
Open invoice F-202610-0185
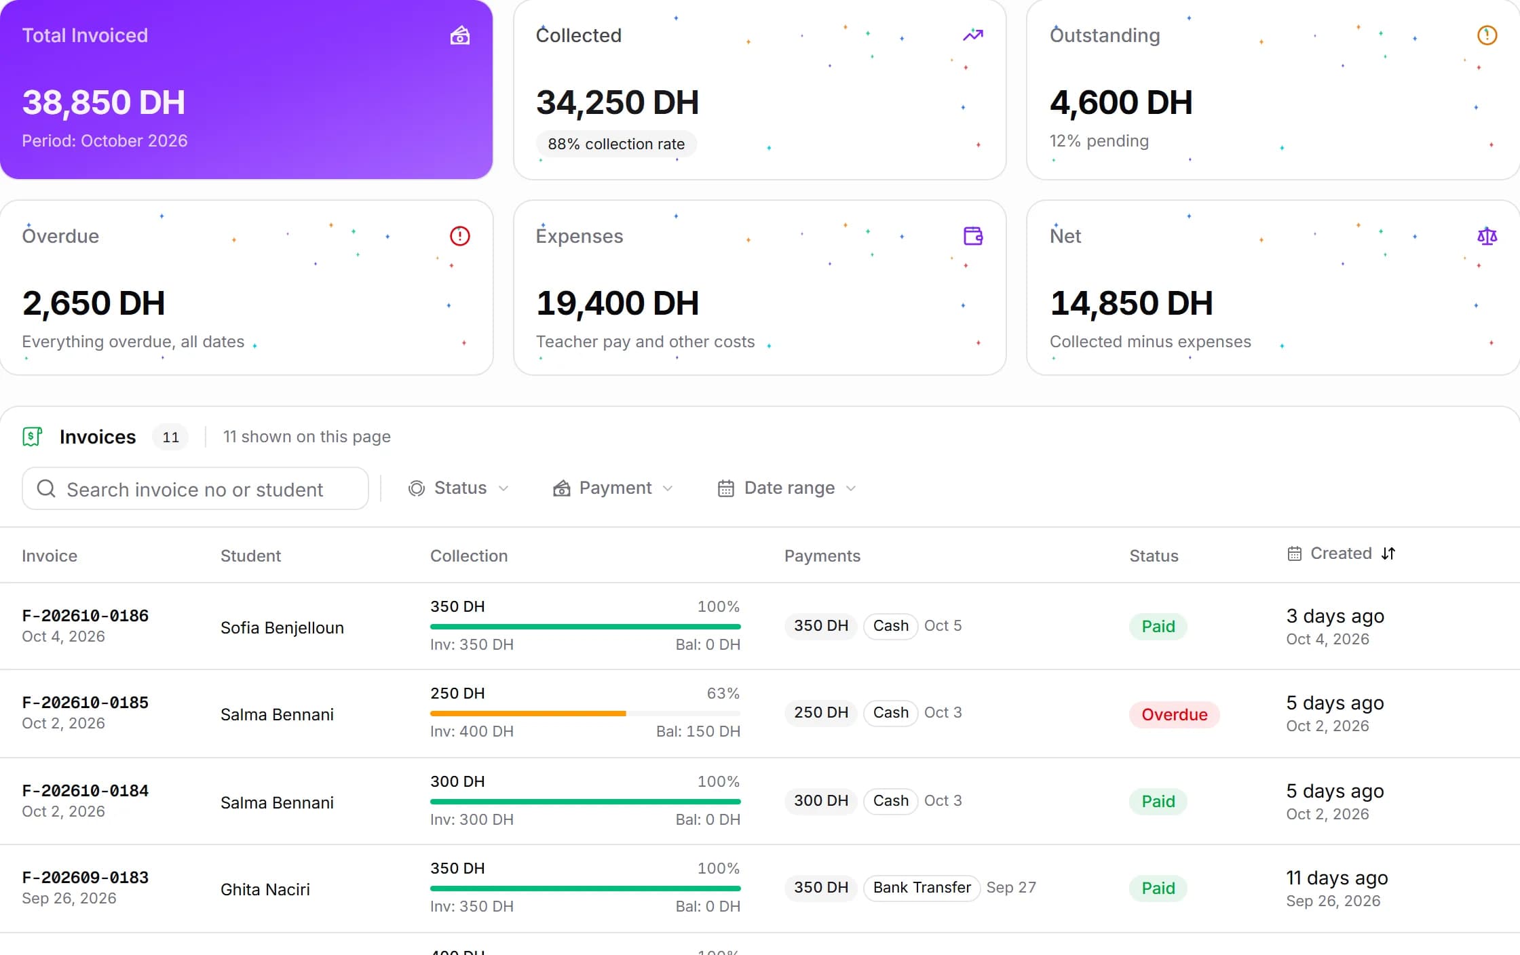pyautogui.click(x=85, y=703)
